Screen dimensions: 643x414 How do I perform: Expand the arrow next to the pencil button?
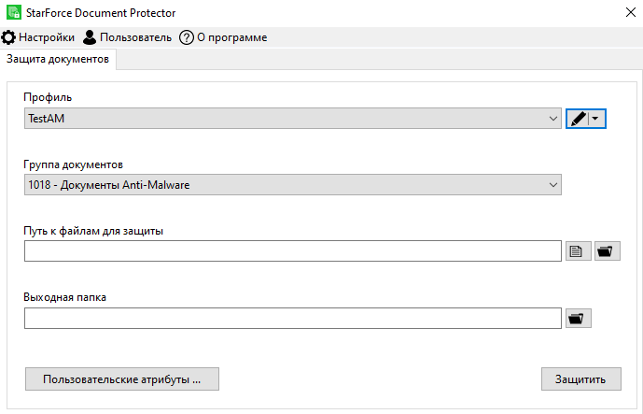[x=596, y=119]
